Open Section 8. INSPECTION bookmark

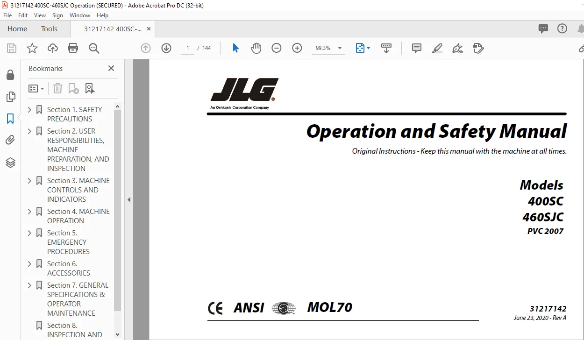pyautogui.click(x=74, y=330)
